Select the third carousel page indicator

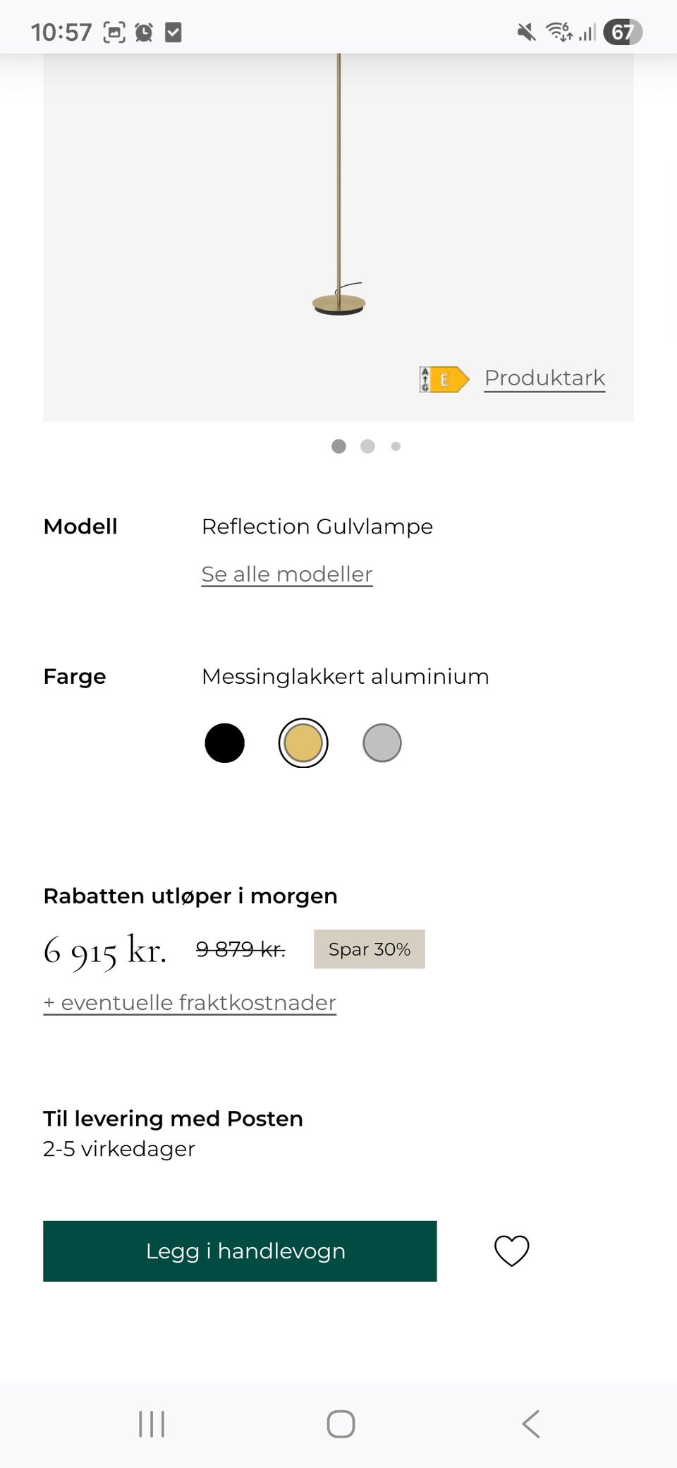396,446
